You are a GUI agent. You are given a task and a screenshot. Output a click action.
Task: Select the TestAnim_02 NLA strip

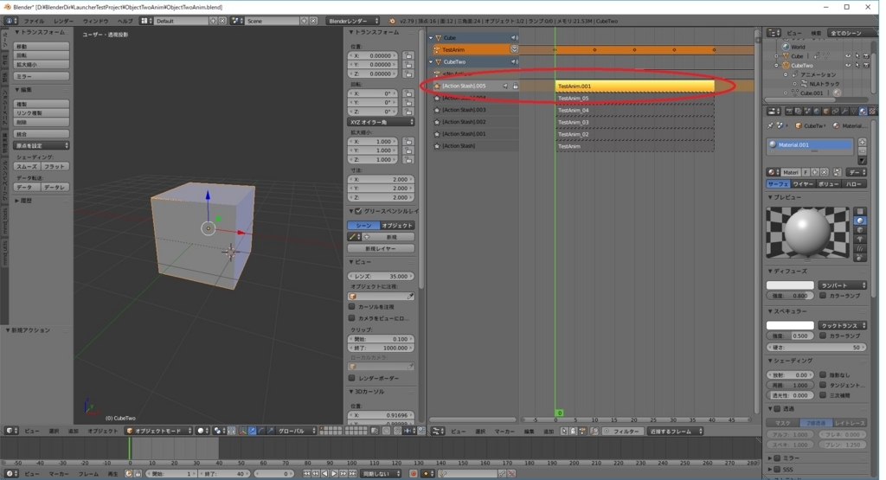click(634, 134)
